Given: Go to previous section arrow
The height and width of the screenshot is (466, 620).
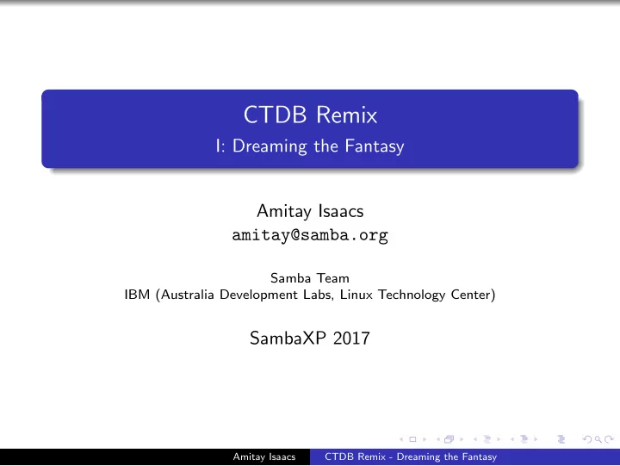Looking at the screenshot, I should (x=512, y=439).
